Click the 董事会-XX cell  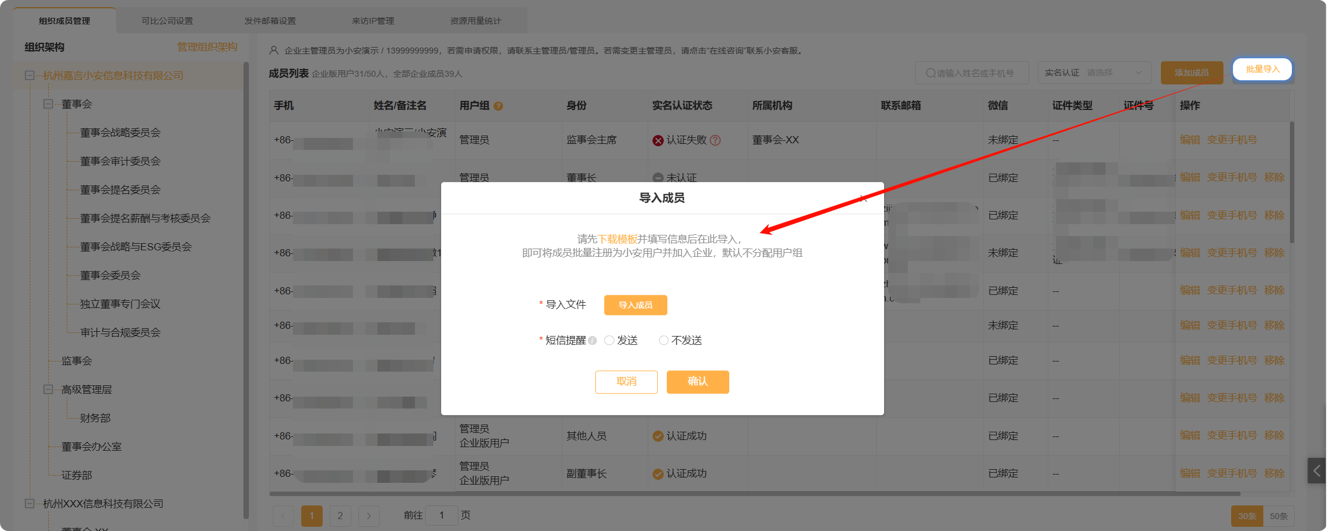click(775, 140)
